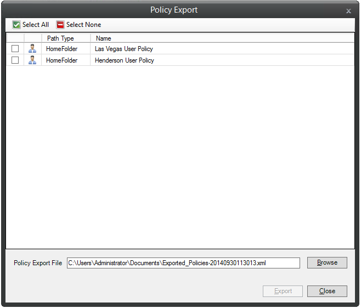Click the Close button
Viewport: 361px width, 308px height.
(x=327, y=292)
